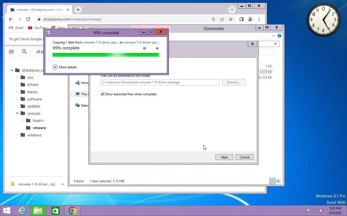Open Gmail bookmark
This screenshot has height=216, width=347.
pyautogui.click(x=16, y=28)
